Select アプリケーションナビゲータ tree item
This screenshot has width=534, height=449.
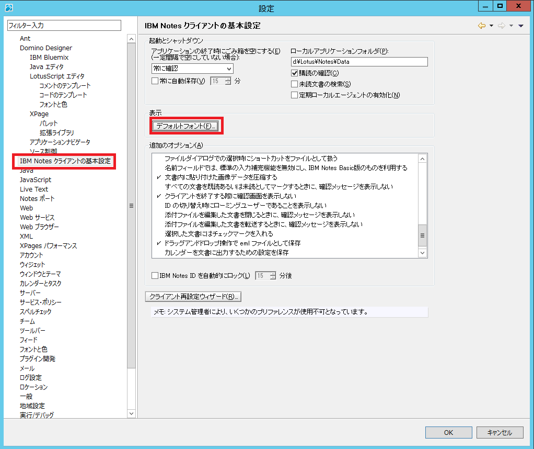click(x=60, y=142)
